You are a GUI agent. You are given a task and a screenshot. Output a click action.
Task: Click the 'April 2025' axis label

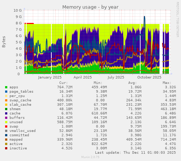click(x=83, y=77)
